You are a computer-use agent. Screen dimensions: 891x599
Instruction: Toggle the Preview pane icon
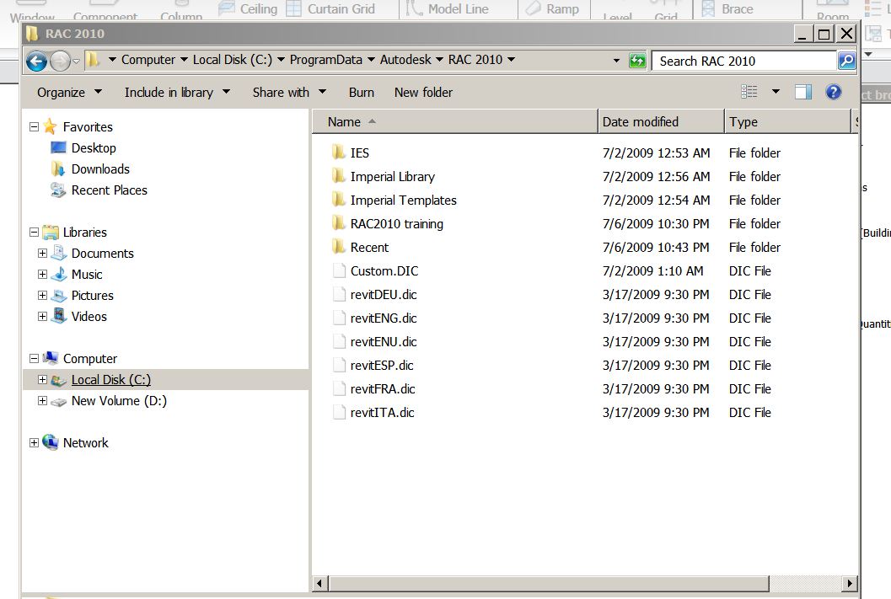point(803,92)
